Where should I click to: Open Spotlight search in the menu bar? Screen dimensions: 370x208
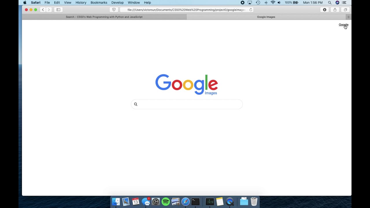coord(330,3)
